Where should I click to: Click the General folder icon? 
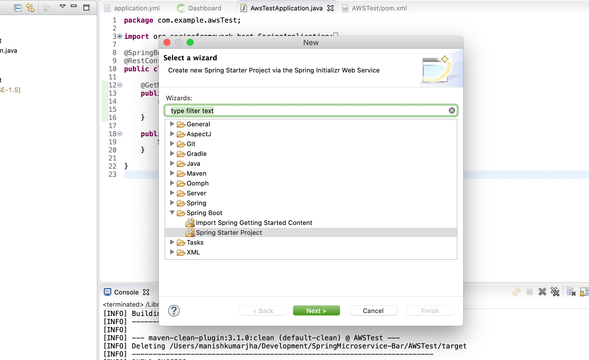point(181,124)
